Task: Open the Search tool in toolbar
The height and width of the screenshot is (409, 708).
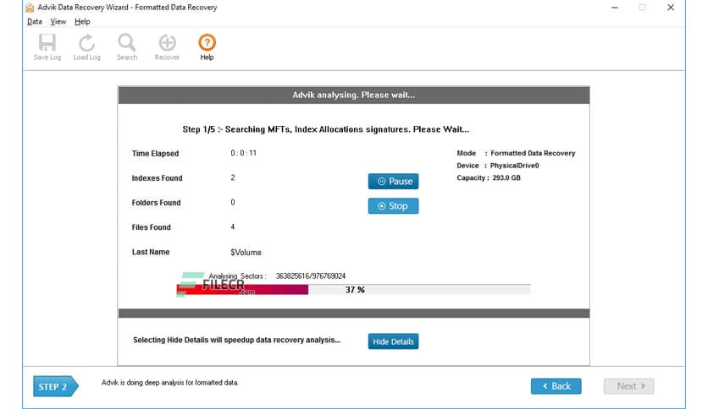Action: (126, 46)
